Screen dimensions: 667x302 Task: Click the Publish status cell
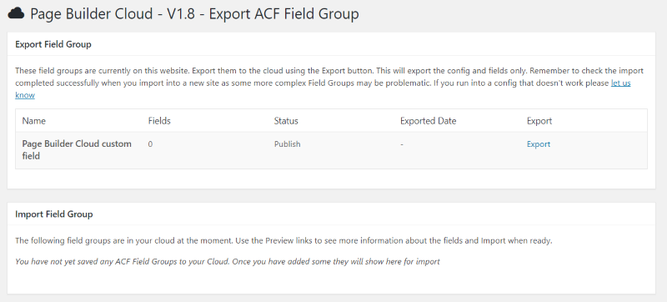tap(287, 144)
